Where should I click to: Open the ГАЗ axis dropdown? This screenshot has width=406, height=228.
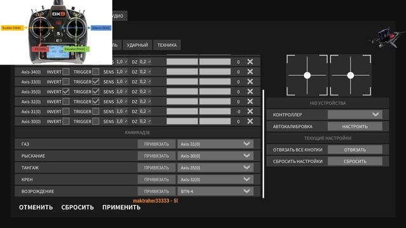pos(216,144)
